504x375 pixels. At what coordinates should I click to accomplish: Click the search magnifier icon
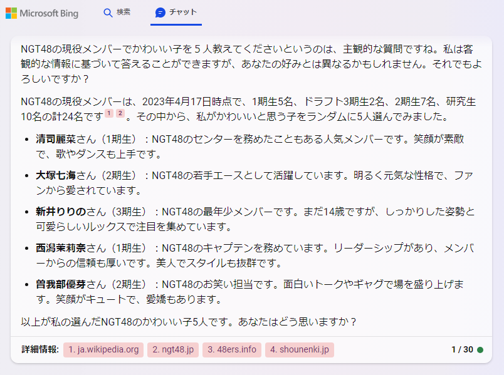coord(108,13)
